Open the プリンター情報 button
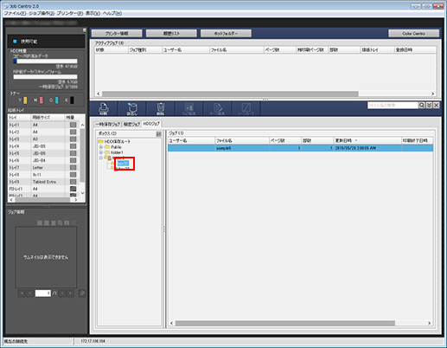447x348 pixels. (117, 34)
